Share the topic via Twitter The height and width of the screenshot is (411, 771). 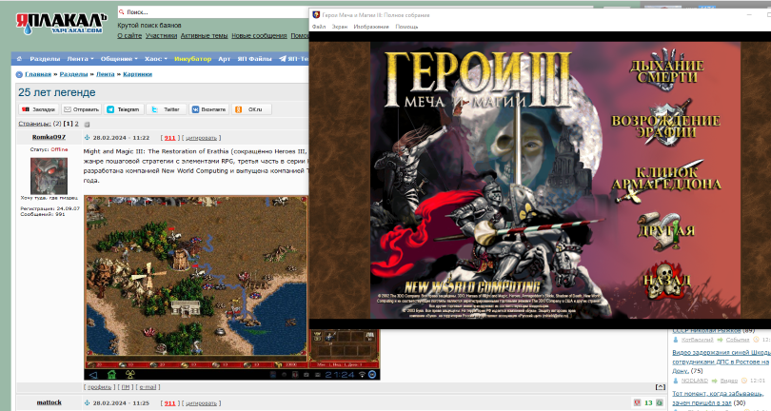(x=167, y=109)
